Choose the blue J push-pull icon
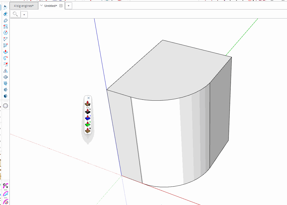Image resolution: width=287 pixels, height=205 pixels. click(88, 118)
